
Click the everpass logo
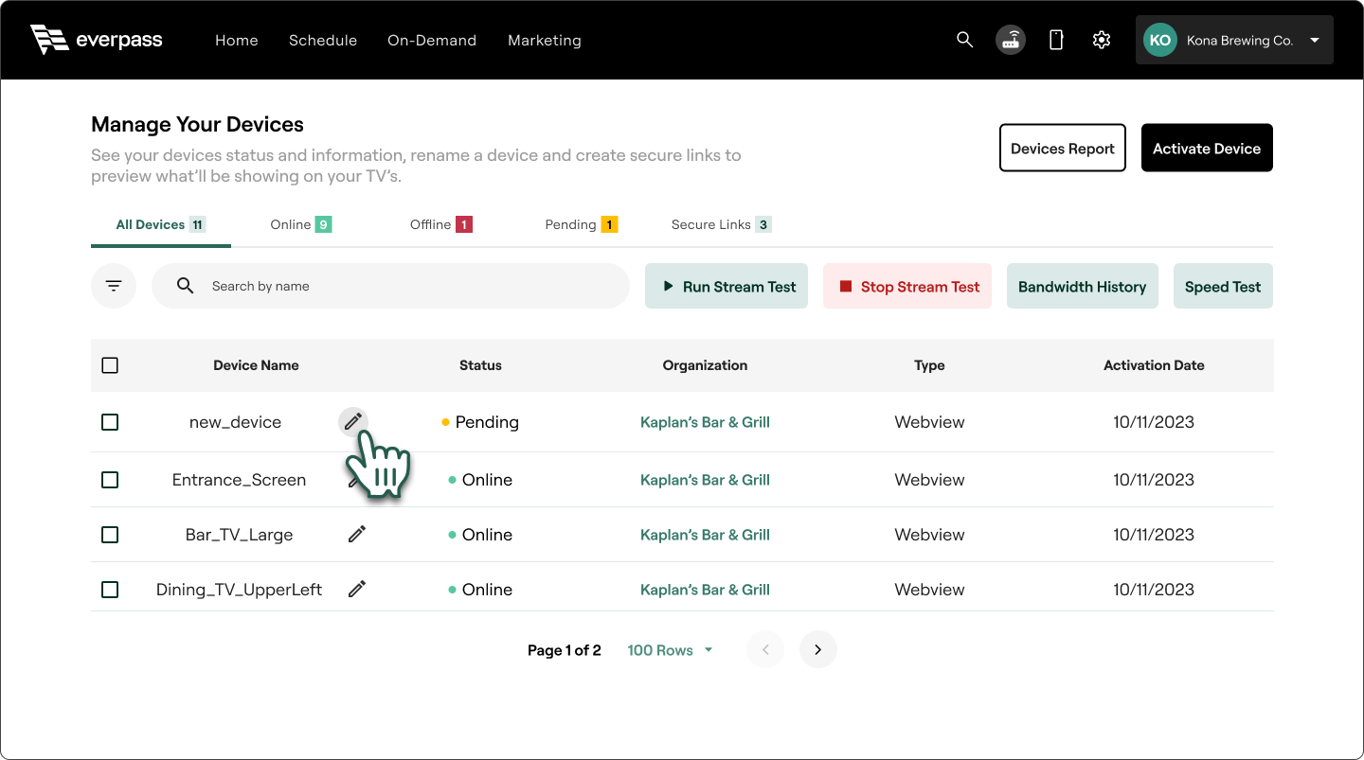[97, 40]
